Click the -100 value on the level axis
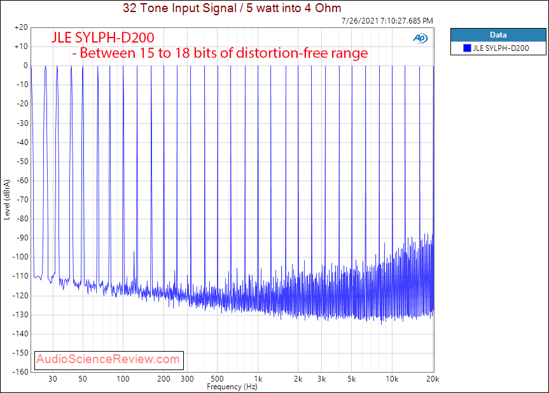This screenshot has width=549, height=393. [20, 257]
